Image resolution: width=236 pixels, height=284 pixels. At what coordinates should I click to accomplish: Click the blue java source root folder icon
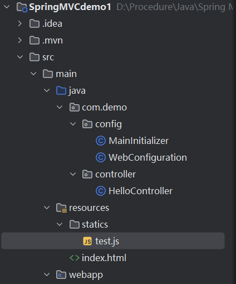click(x=61, y=90)
